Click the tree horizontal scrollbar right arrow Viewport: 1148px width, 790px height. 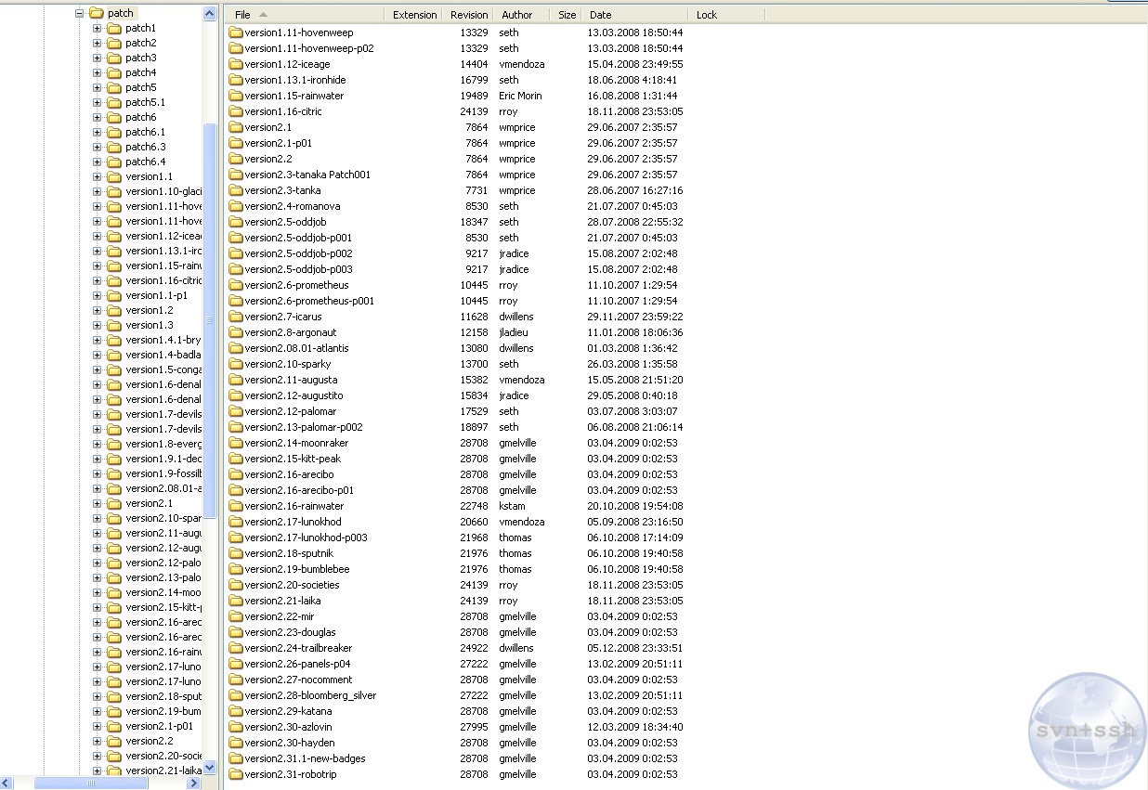click(x=194, y=784)
